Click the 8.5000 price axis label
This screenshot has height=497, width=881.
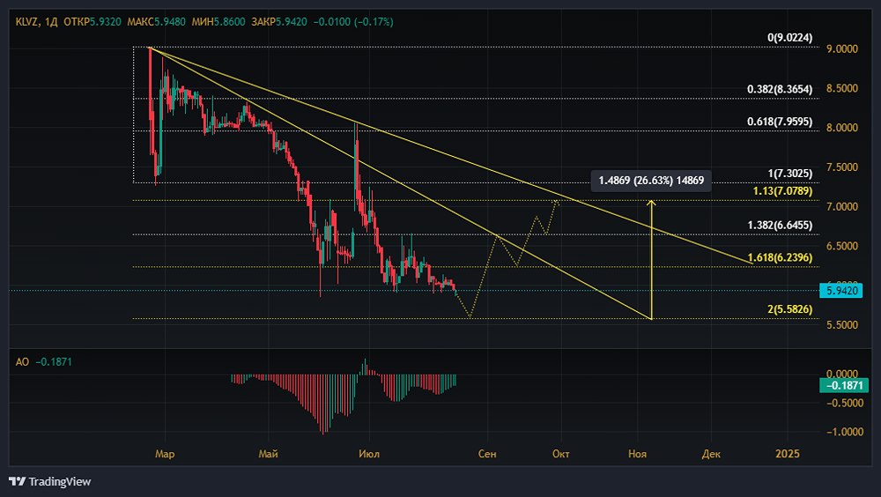click(841, 88)
